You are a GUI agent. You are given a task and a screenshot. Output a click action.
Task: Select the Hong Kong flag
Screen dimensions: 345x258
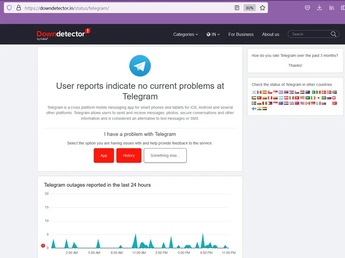[297, 98]
